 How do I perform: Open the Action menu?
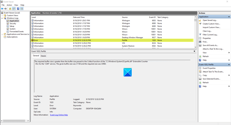tap(9, 5)
